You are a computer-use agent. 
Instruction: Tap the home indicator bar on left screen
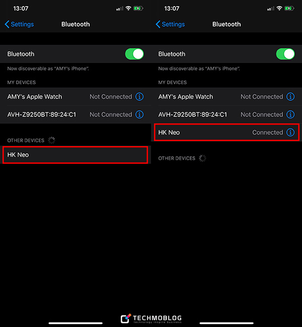click(x=75, y=322)
